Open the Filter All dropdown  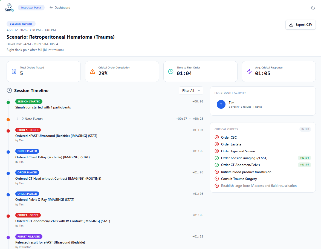[191, 90]
